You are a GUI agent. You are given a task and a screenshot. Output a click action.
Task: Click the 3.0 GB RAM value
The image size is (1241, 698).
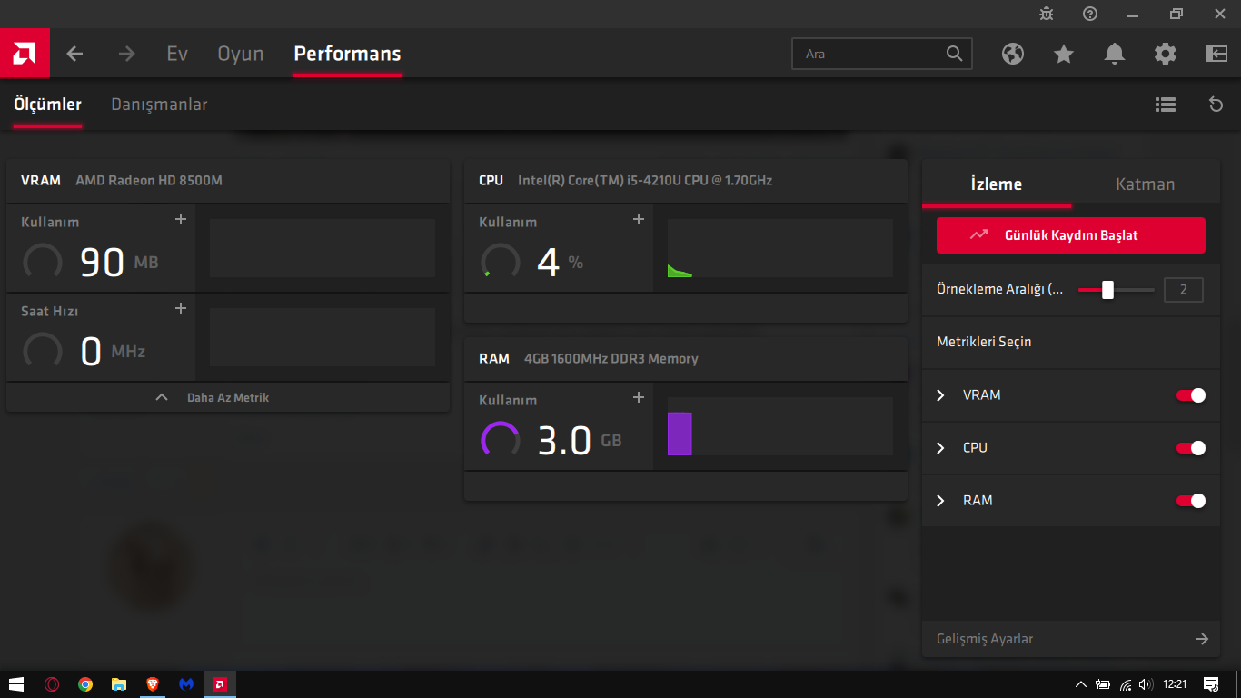(x=580, y=441)
